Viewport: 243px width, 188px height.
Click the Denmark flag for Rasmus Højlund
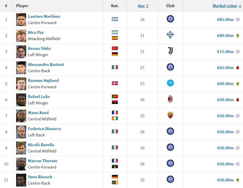pyautogui.click(x=115, y=83)
